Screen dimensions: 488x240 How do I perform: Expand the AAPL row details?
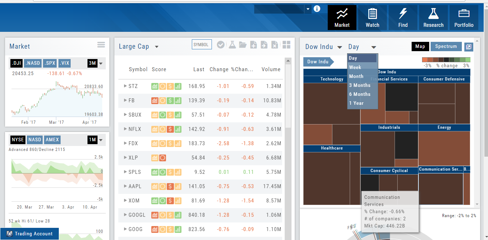tap(125, 186)
